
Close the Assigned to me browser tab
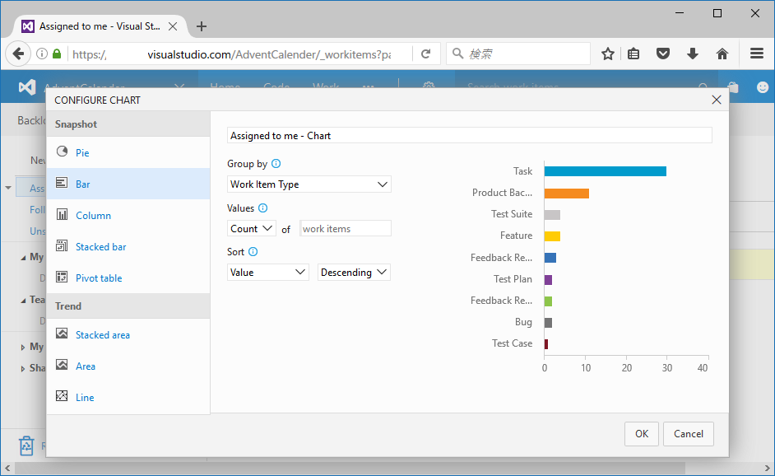[173, 26]
